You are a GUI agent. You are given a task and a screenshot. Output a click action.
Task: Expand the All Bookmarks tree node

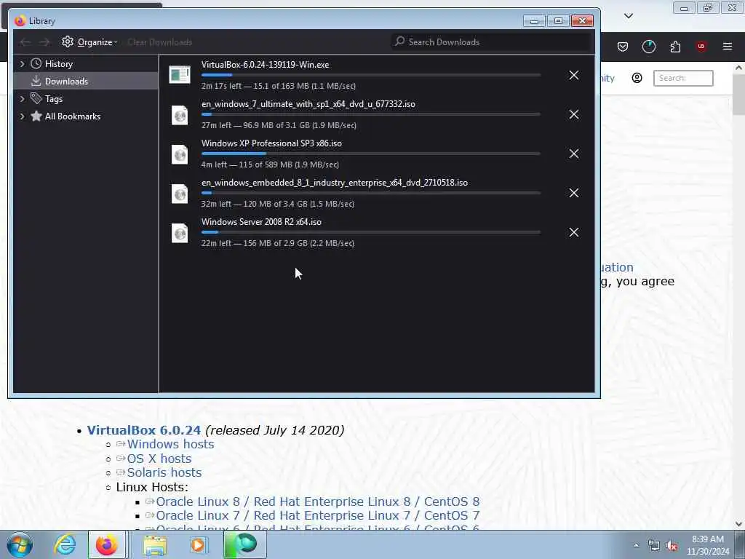click(22, 116)
